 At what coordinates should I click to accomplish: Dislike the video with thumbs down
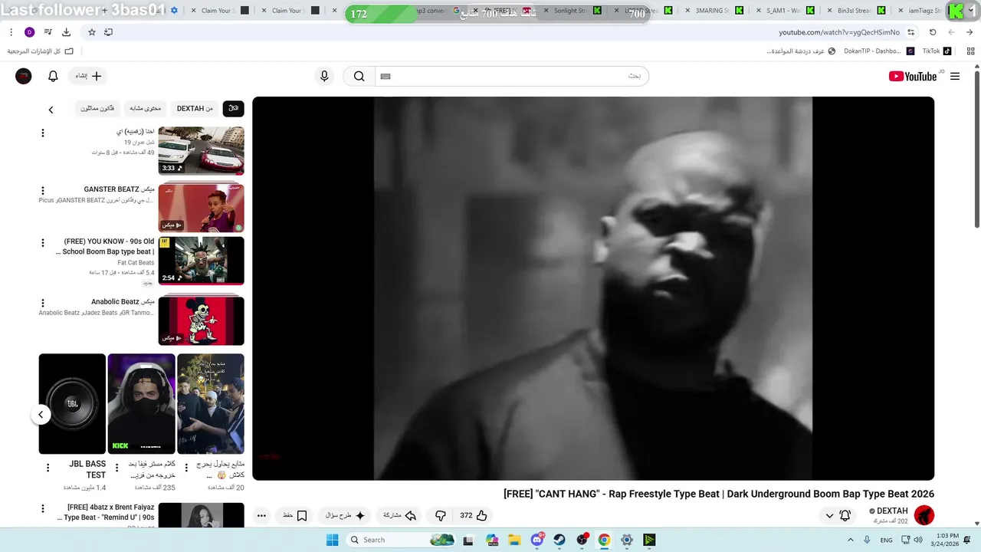[441, 516]
